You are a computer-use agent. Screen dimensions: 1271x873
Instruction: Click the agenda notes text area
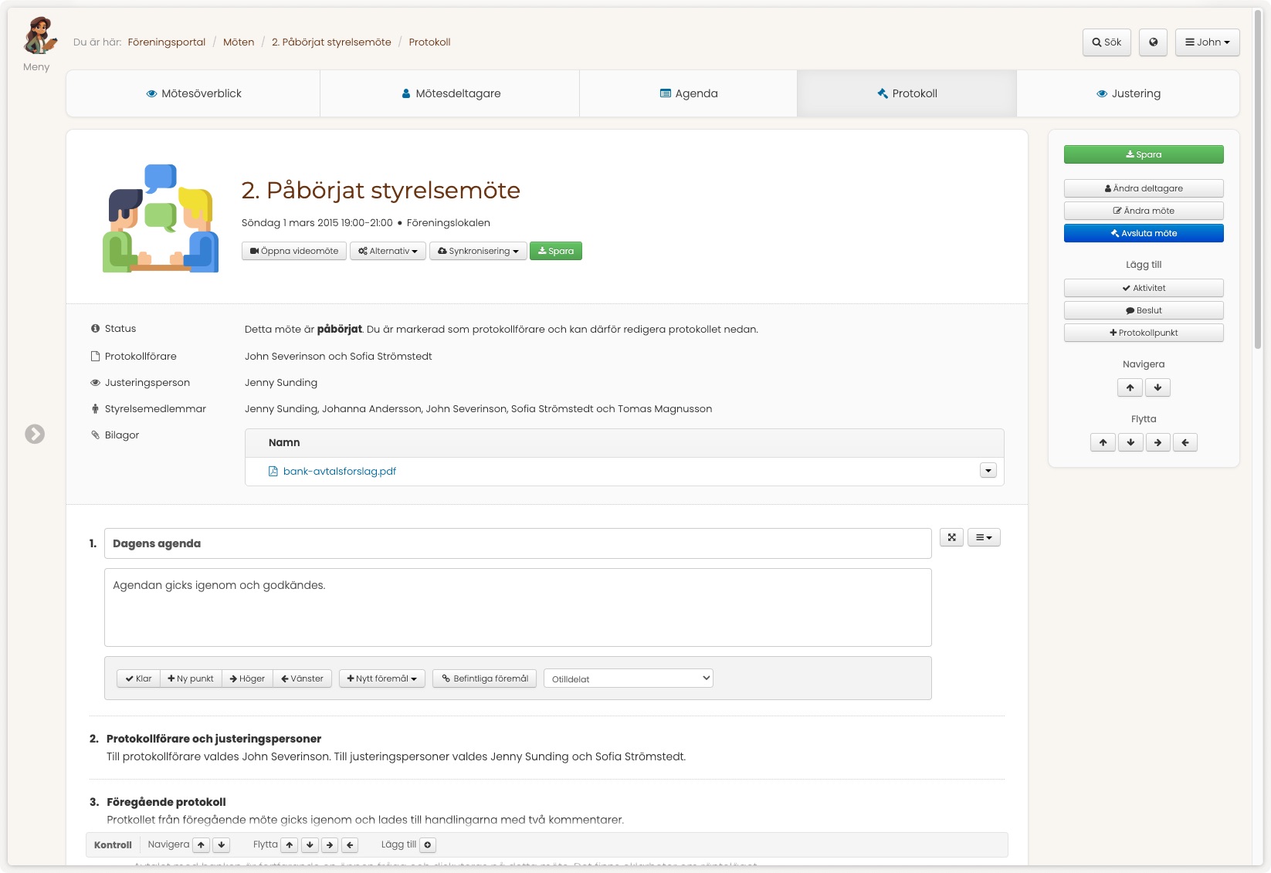pyautogui.click(x=518, y=607)
